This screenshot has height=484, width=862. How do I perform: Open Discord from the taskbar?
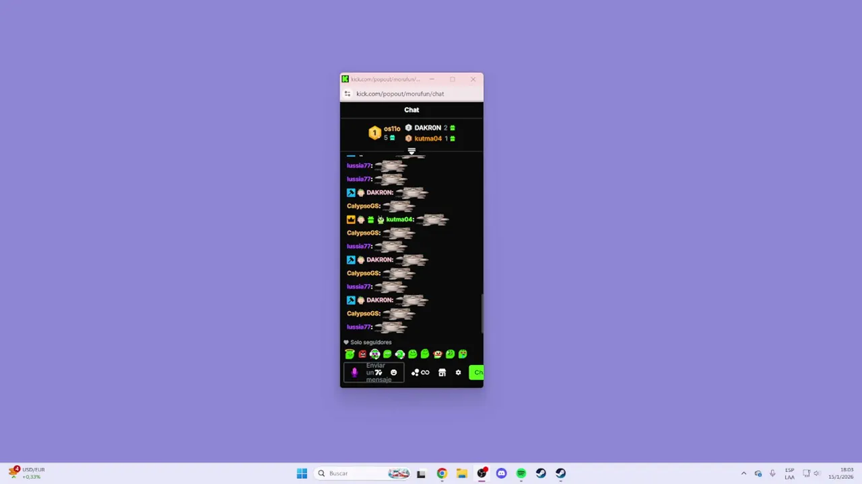[501, 473]
